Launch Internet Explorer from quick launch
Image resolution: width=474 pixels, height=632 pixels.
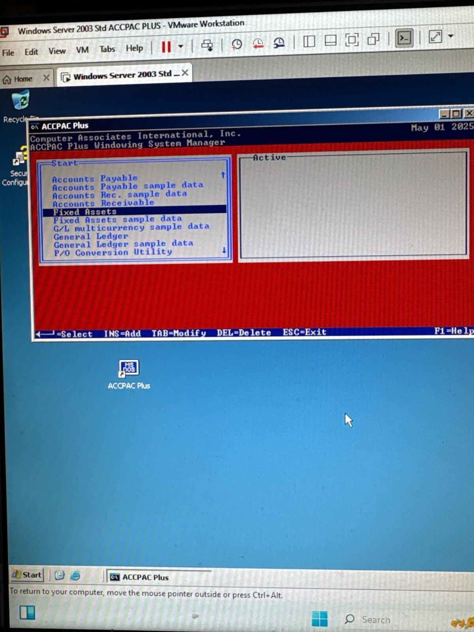(75, 576)
